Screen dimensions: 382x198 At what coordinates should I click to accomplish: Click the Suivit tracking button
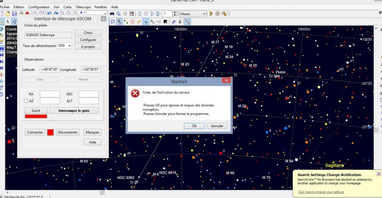(x=36, y=110)
